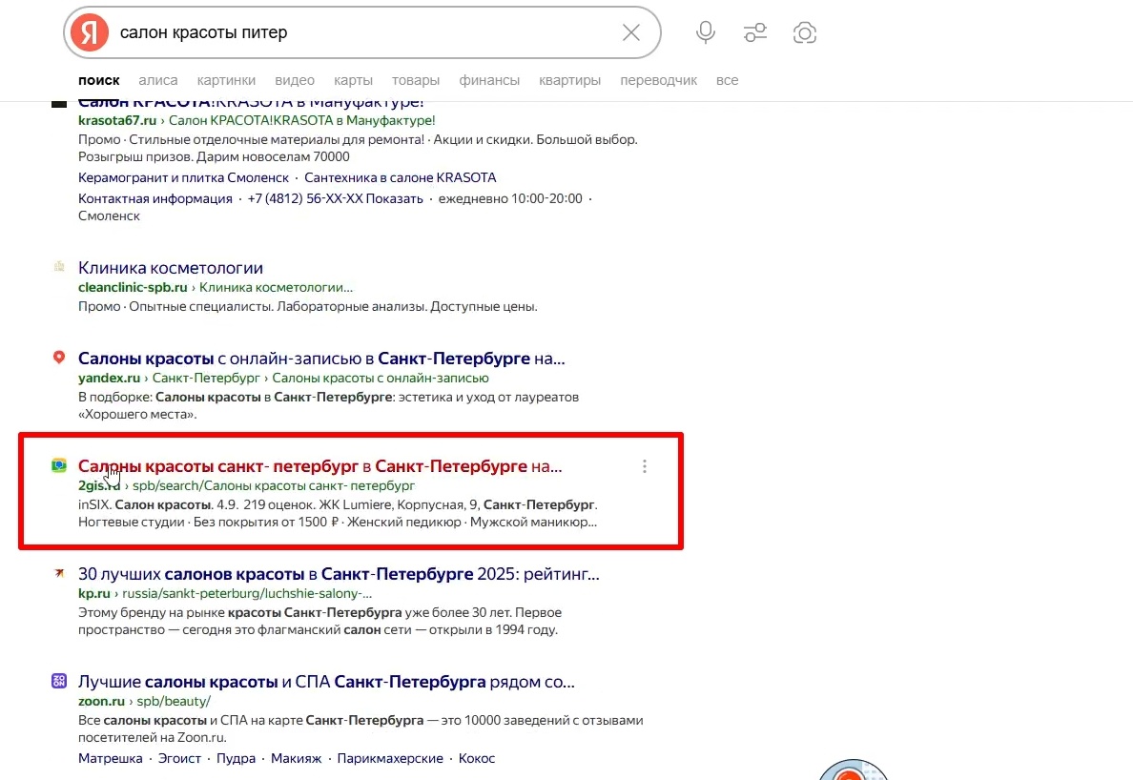Image resolution: width=1133 pixels, height=780 pixels.
Task: Open the Клиника косметологии result title
Action: 171,268
